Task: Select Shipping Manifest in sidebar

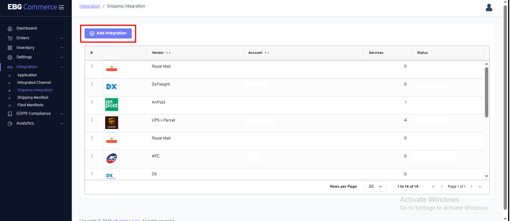Action: 33,98
